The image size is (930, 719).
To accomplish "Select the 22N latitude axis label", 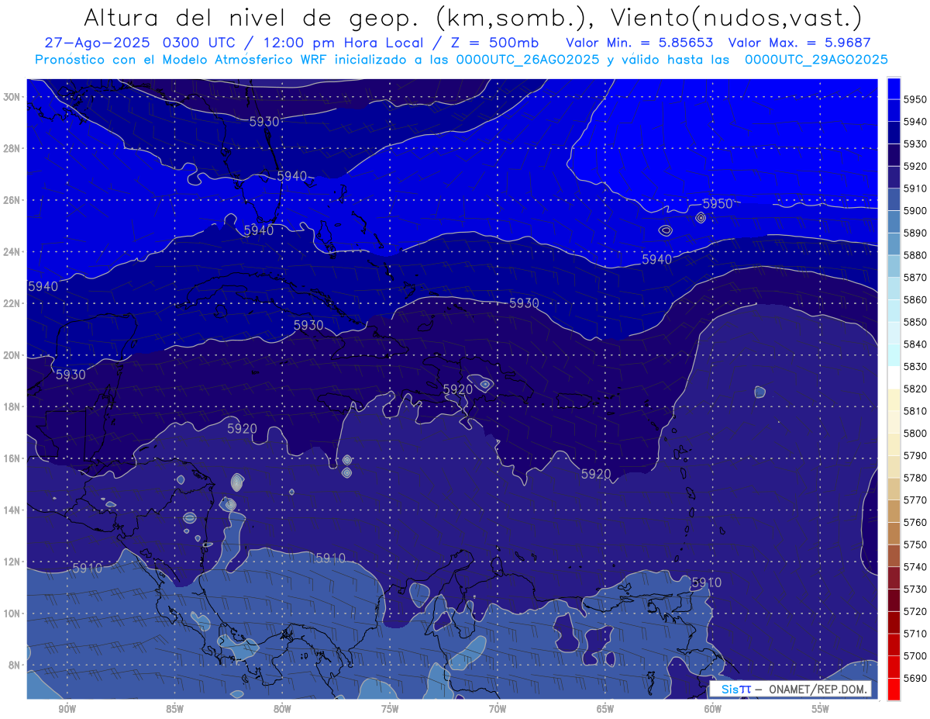I will coord(12,303).
